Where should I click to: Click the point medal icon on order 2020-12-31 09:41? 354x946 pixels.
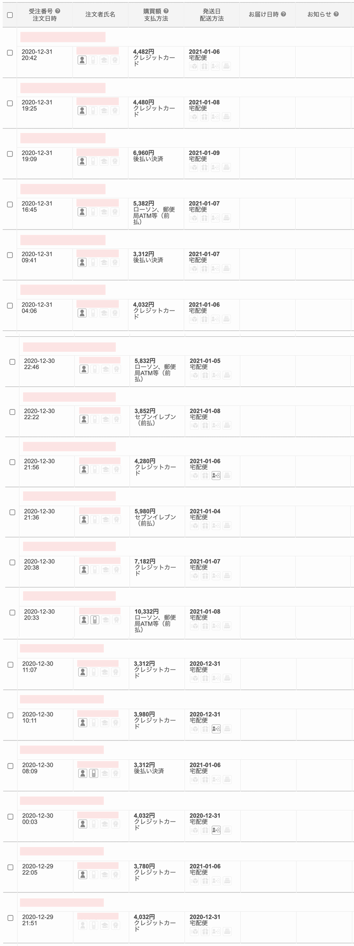click(x=115, y=262)
